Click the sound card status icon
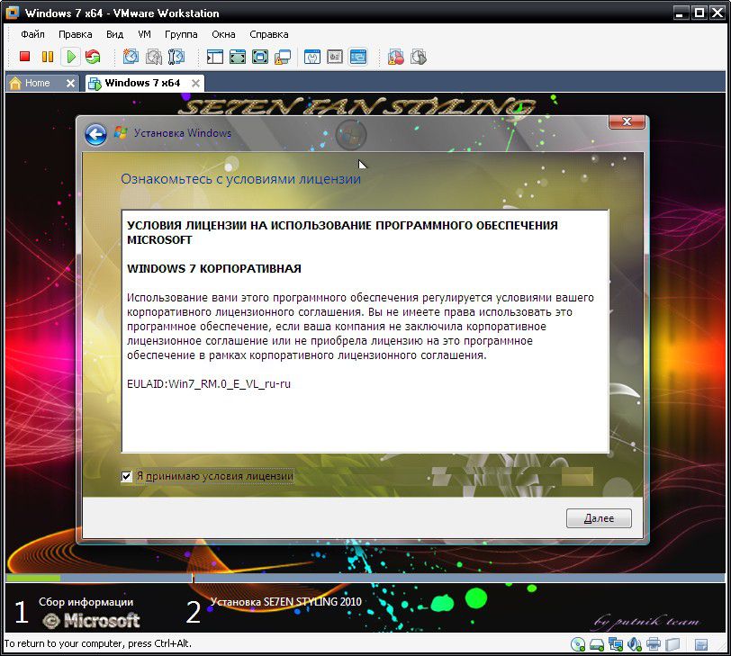Screen dimensions: 731x656 636,644
